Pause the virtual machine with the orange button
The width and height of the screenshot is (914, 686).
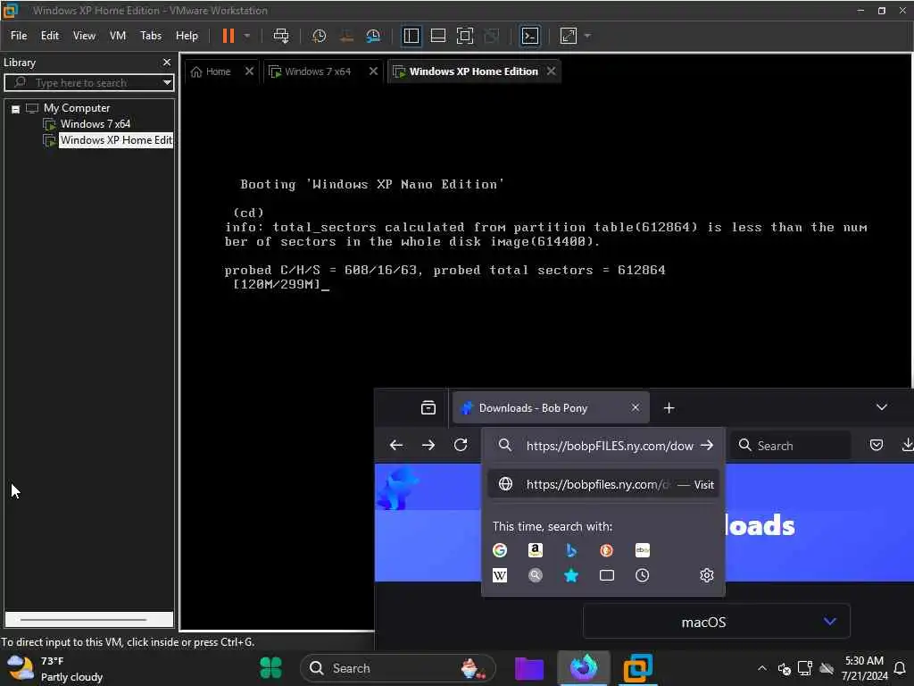pos(228,36)
